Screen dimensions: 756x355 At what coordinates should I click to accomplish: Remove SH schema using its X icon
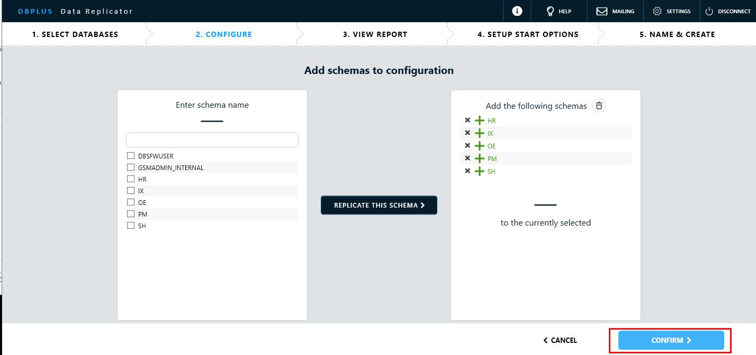click(467, 171)
